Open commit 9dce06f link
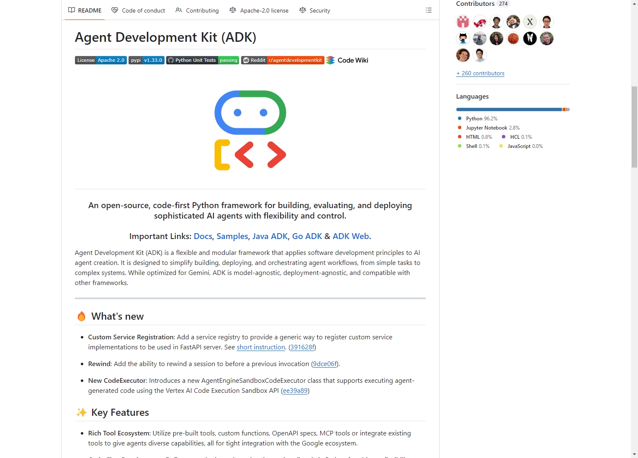Viewport: 638px width, 458px height. 325,364
